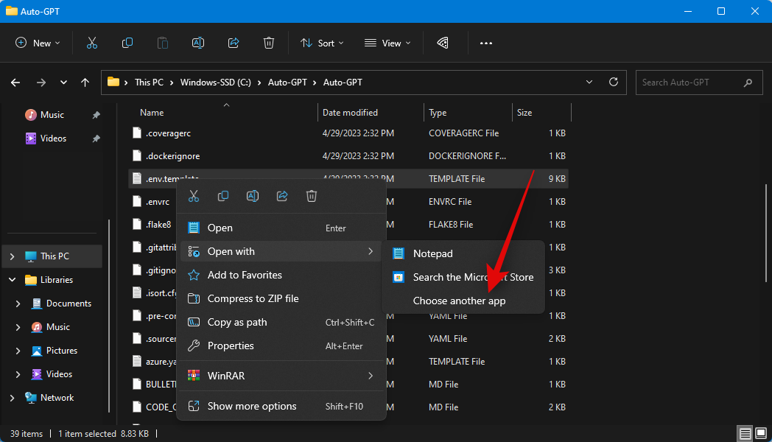This screenshot has width=772, height=442.
Task: Select Open with in the context menu
Action: click(281, 251)
